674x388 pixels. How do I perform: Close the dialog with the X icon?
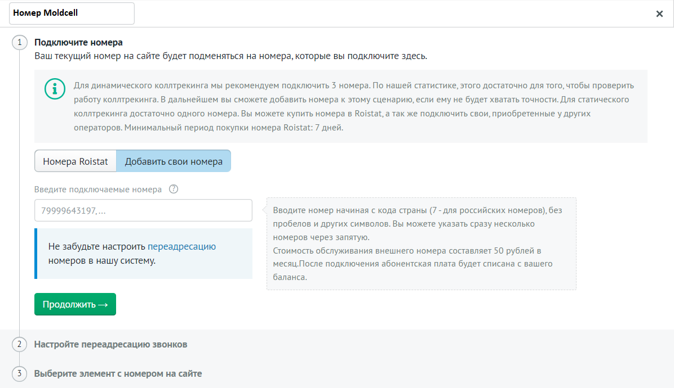coord(659,14)
